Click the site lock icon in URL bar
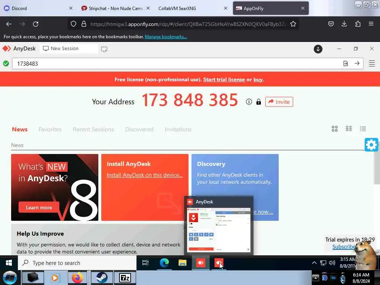The width and height of the screenshot is (380, 285). tap(84, 24)
